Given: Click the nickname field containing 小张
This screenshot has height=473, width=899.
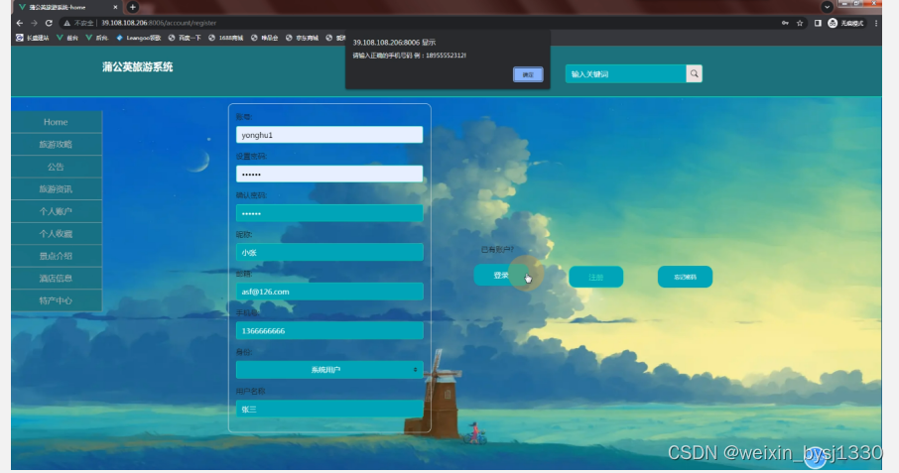Looking at the screenshot, I should point(329,252).
